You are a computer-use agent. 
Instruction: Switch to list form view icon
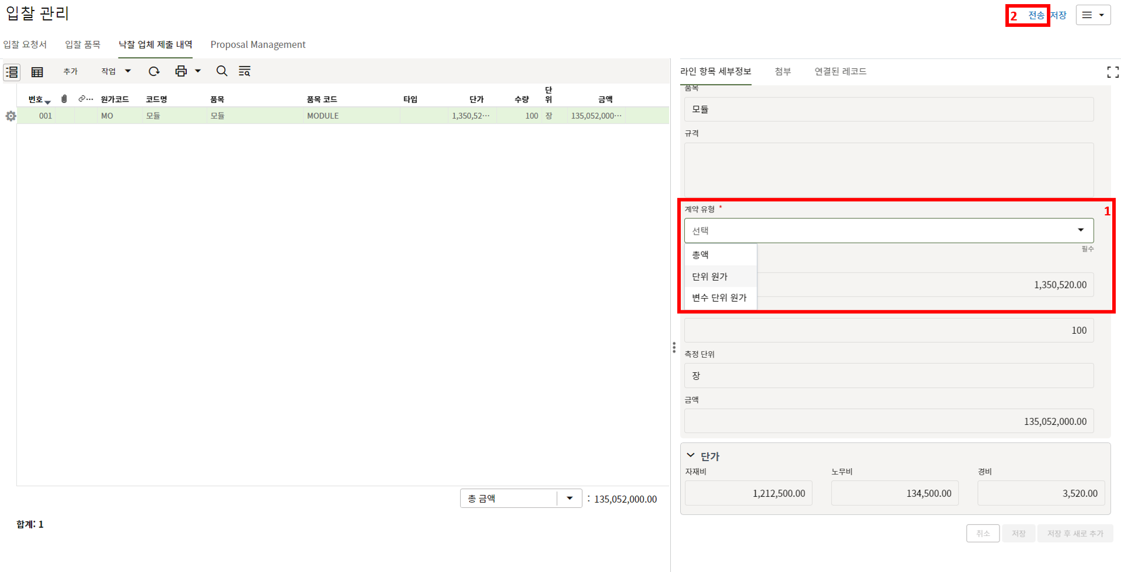12,72
